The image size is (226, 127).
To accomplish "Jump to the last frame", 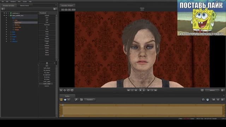I will [x=156, y=90].
